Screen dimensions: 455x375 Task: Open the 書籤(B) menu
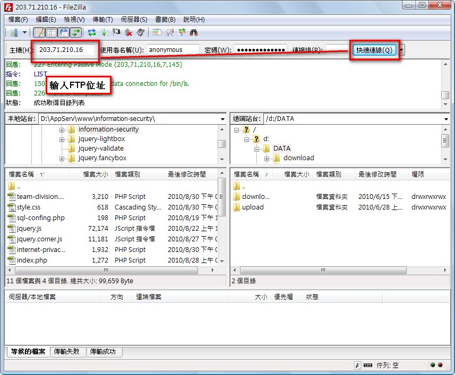pos(166,20)
